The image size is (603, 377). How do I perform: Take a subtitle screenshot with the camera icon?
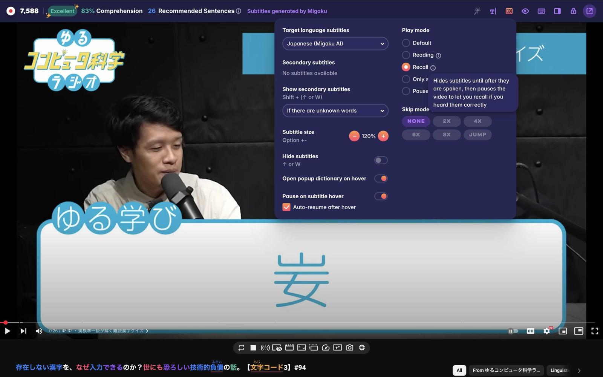click(350, 348)
